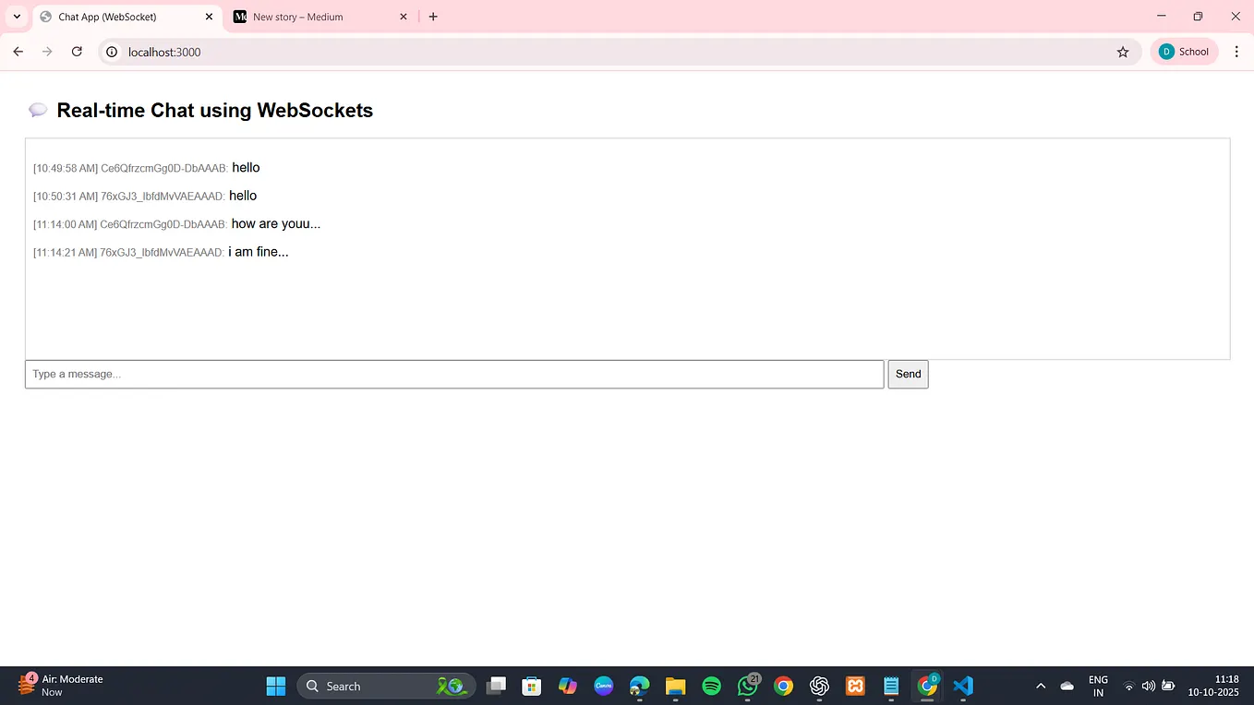Launch Canva from the taskbar
This screenshot has width=1254, height=705.
point(603,686)
